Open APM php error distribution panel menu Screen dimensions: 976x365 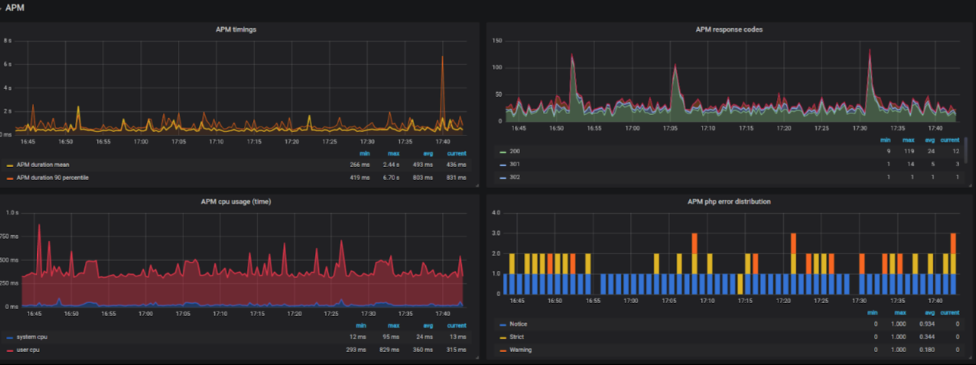pos(729,202)
